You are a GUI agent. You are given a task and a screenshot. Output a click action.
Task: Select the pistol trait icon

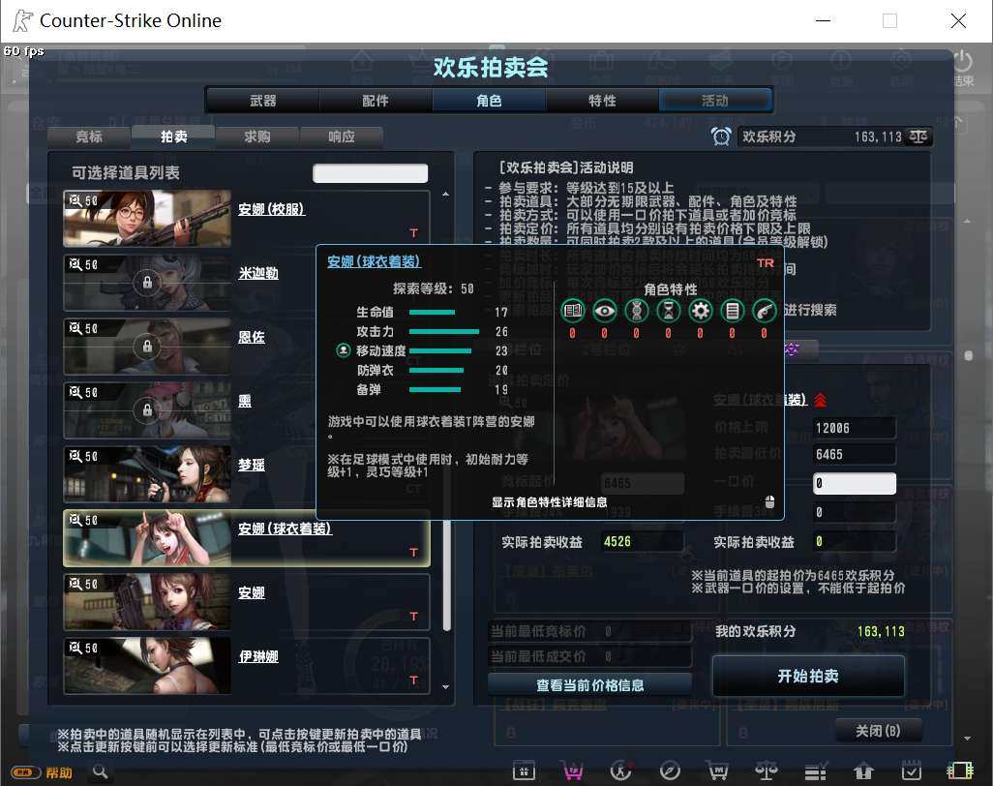[x=765, y=311]
